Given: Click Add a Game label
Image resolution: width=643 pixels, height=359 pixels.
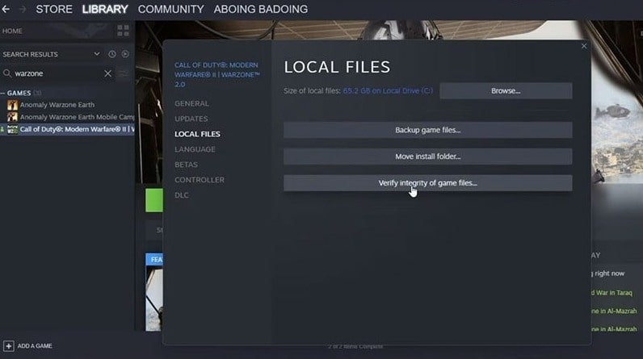Looking at the screenshot, I should click(35, 346).
